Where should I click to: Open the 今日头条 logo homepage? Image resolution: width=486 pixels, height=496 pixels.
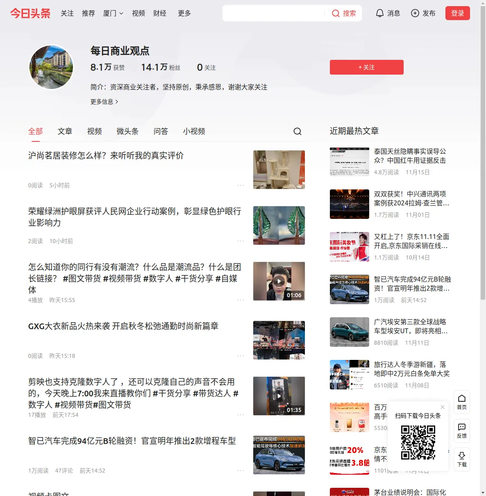click(30, 13)
